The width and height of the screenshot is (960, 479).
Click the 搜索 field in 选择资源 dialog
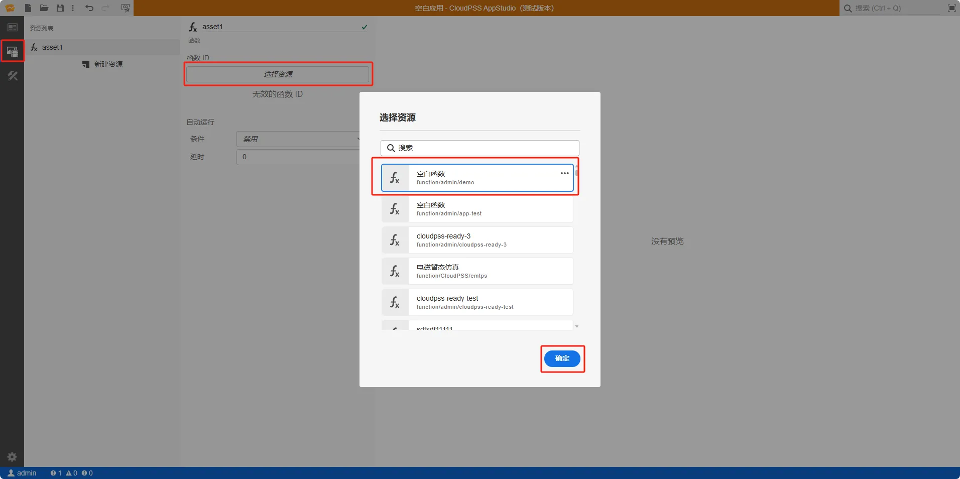[x=479, y=148]
